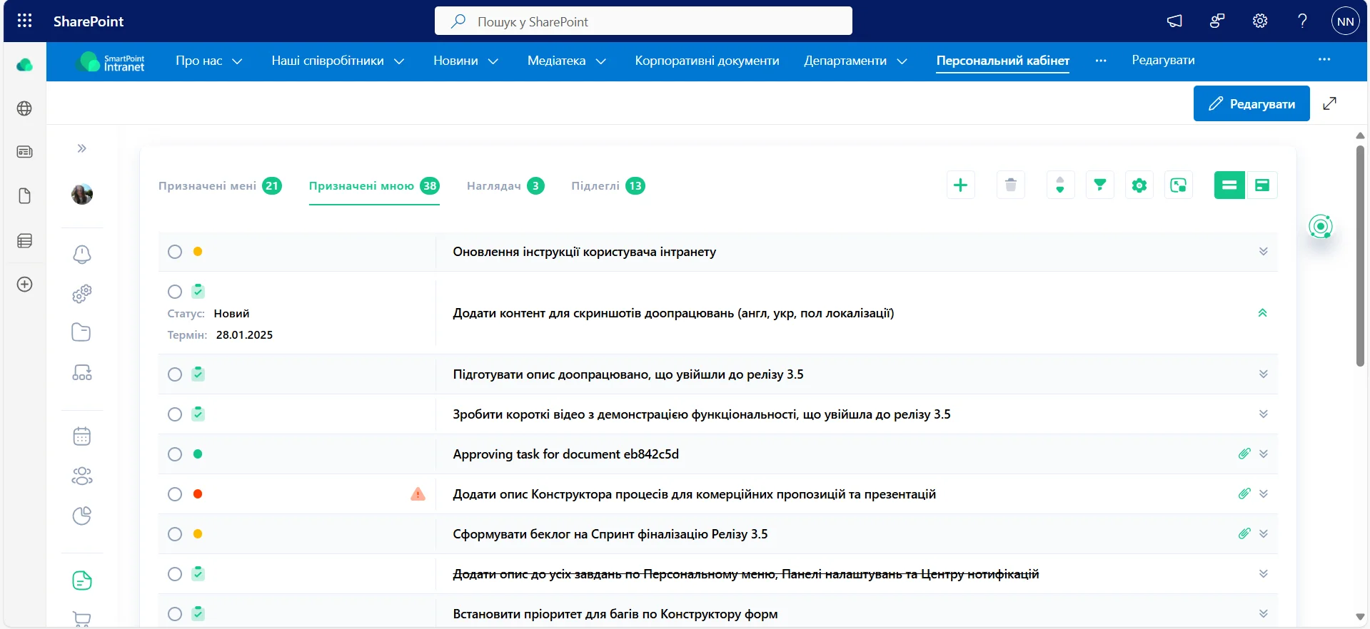Screen dimensions: 1370x629
Task: Expand the sidebar with double chevron
Action: [x=82, y=148]
